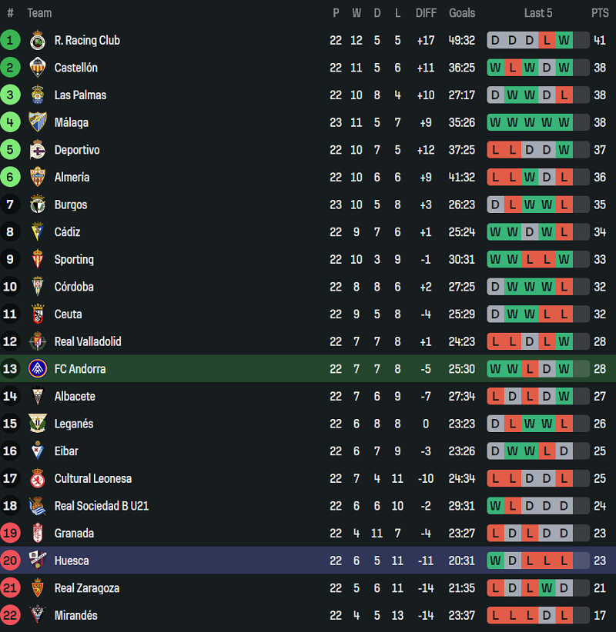Click the Real Sociedad B U21 crest
The width and height of the screenshot is (616, 632).
click(37, 506)
